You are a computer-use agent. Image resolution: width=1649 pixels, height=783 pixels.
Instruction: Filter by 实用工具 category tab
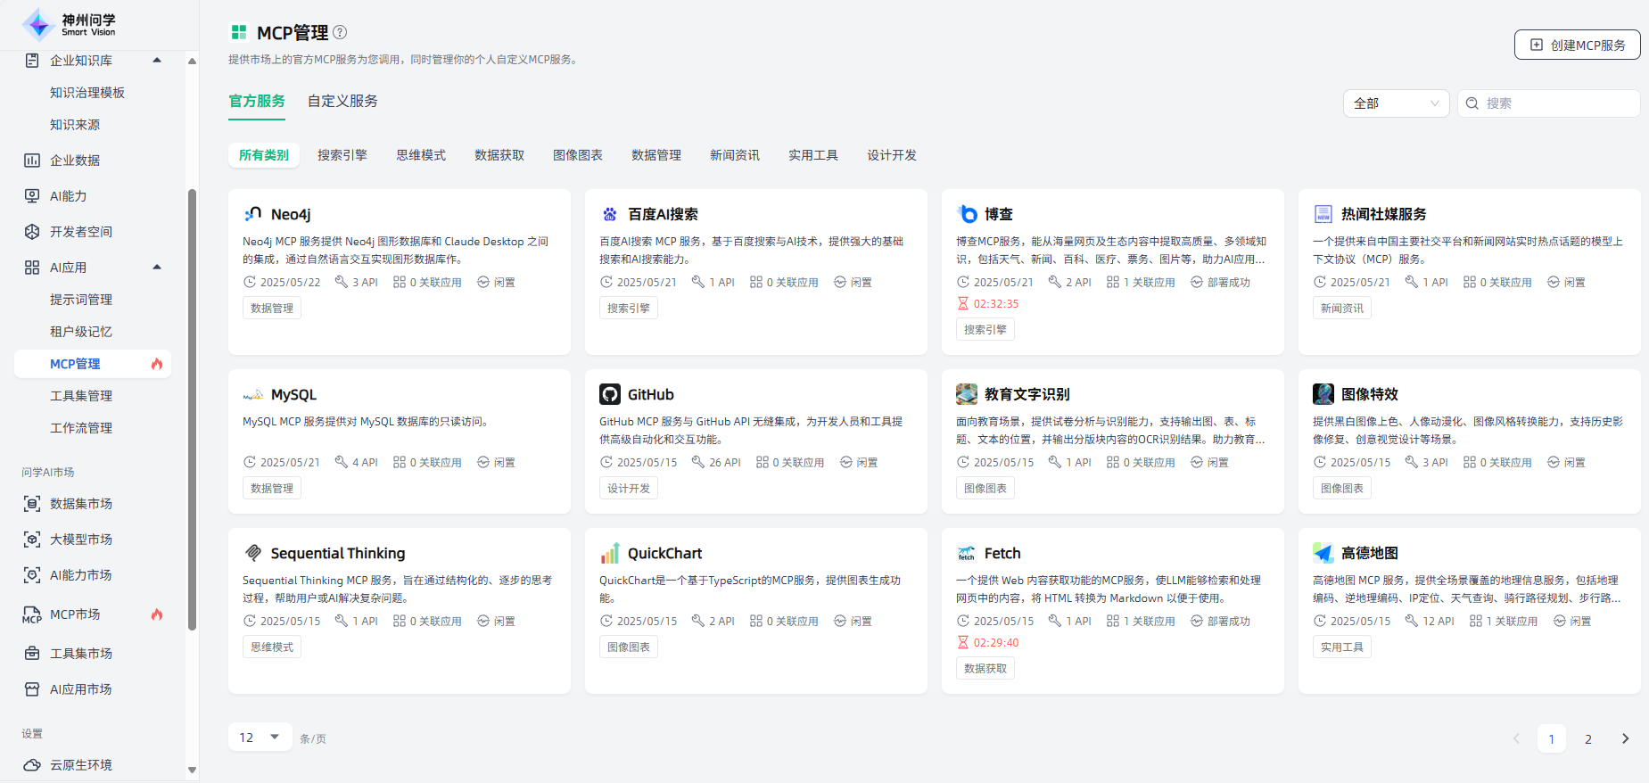pyautogui.click(x=813, y=155)
